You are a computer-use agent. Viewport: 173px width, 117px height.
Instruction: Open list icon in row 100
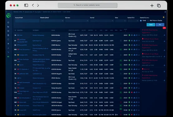coord(137,50)
